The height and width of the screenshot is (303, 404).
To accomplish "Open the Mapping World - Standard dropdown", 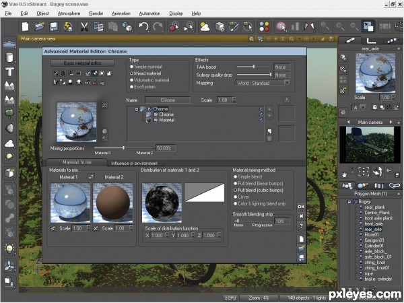I will pyautogui.click(x=263, y=83).
